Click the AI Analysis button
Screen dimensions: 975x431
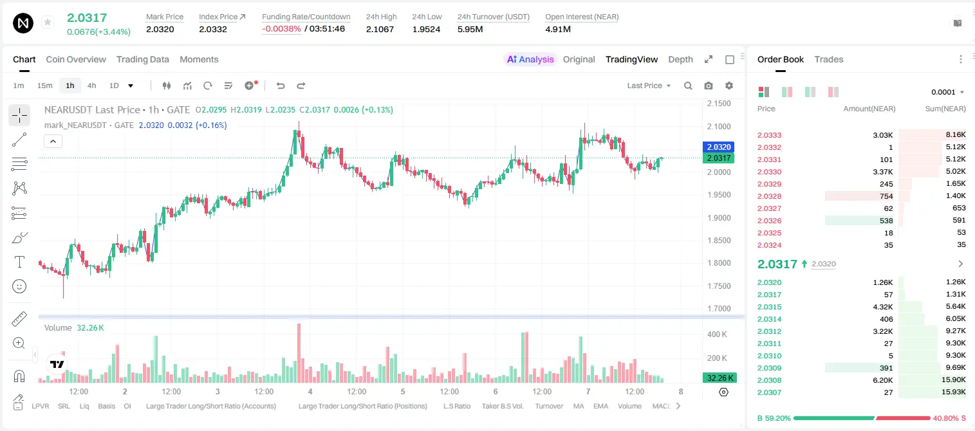pyautogui.click(x=530, y=59)
